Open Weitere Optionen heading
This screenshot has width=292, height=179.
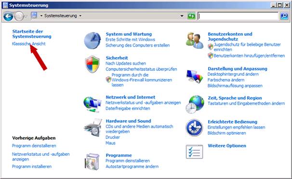227,146
